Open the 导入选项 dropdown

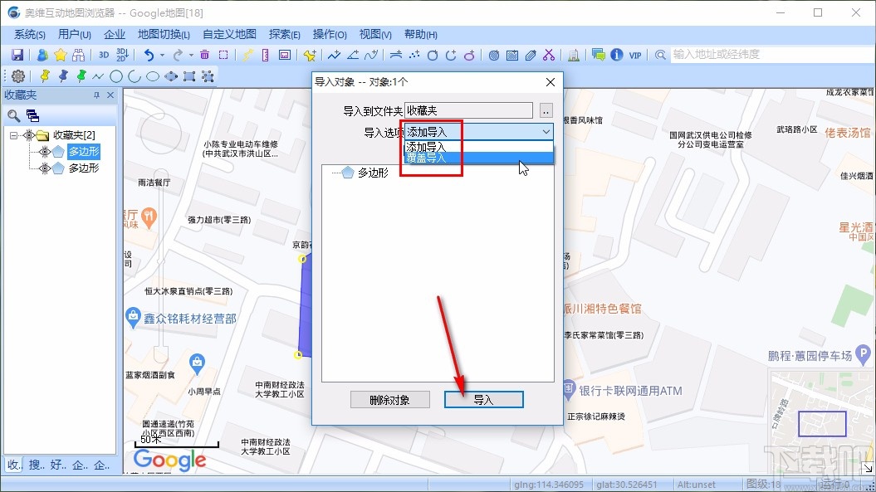coord(546,131)
